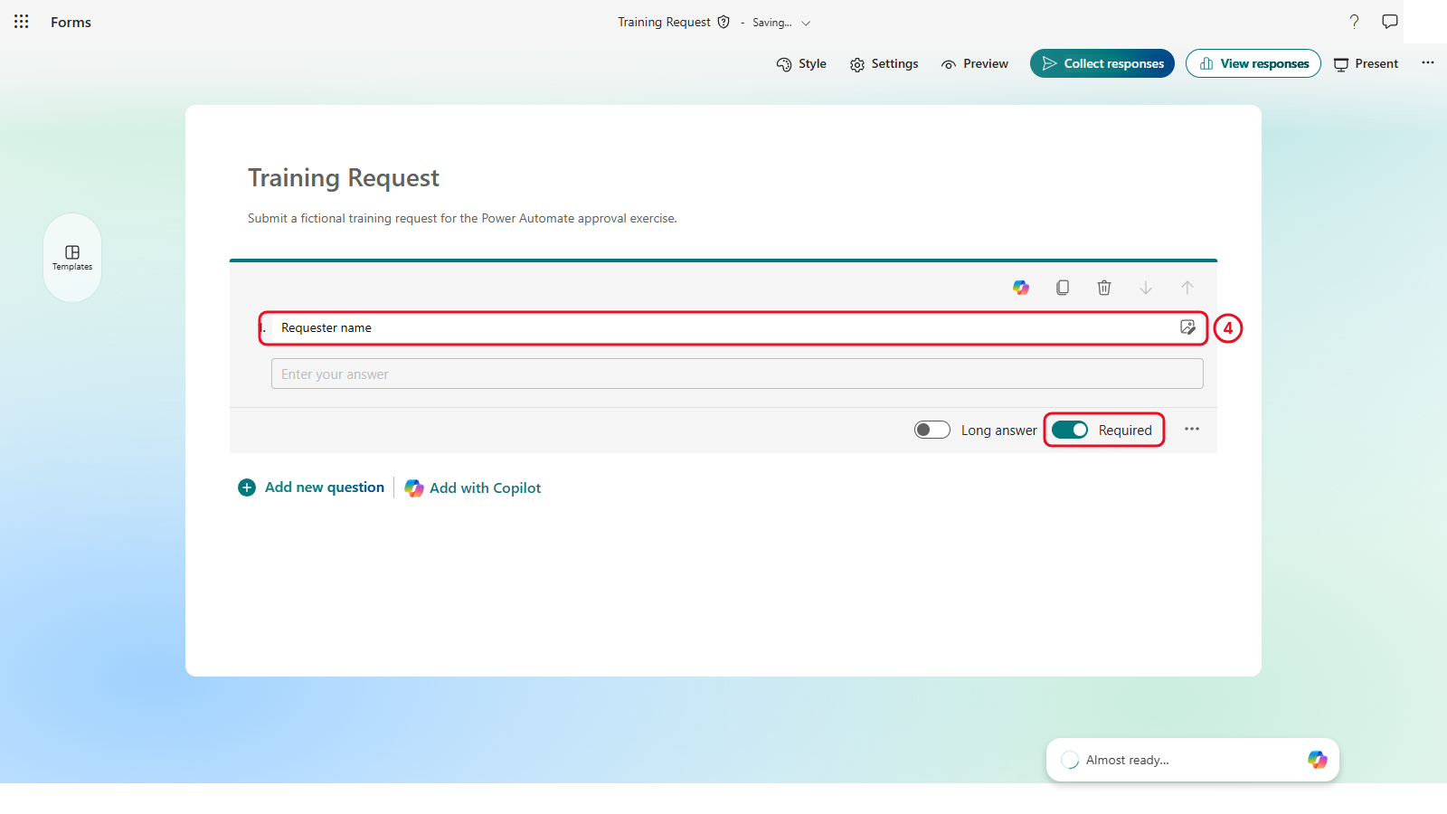The width and height of the screenshot is (1447, 814).
Task: Copy the question with the duplicate icon
Action: (x=1063, y=288)
